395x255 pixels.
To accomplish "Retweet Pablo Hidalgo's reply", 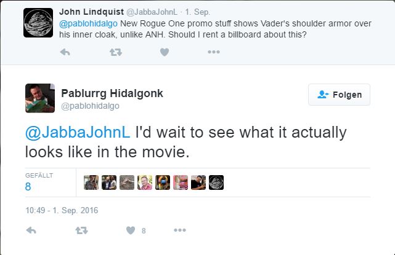I will click(81, 230).
